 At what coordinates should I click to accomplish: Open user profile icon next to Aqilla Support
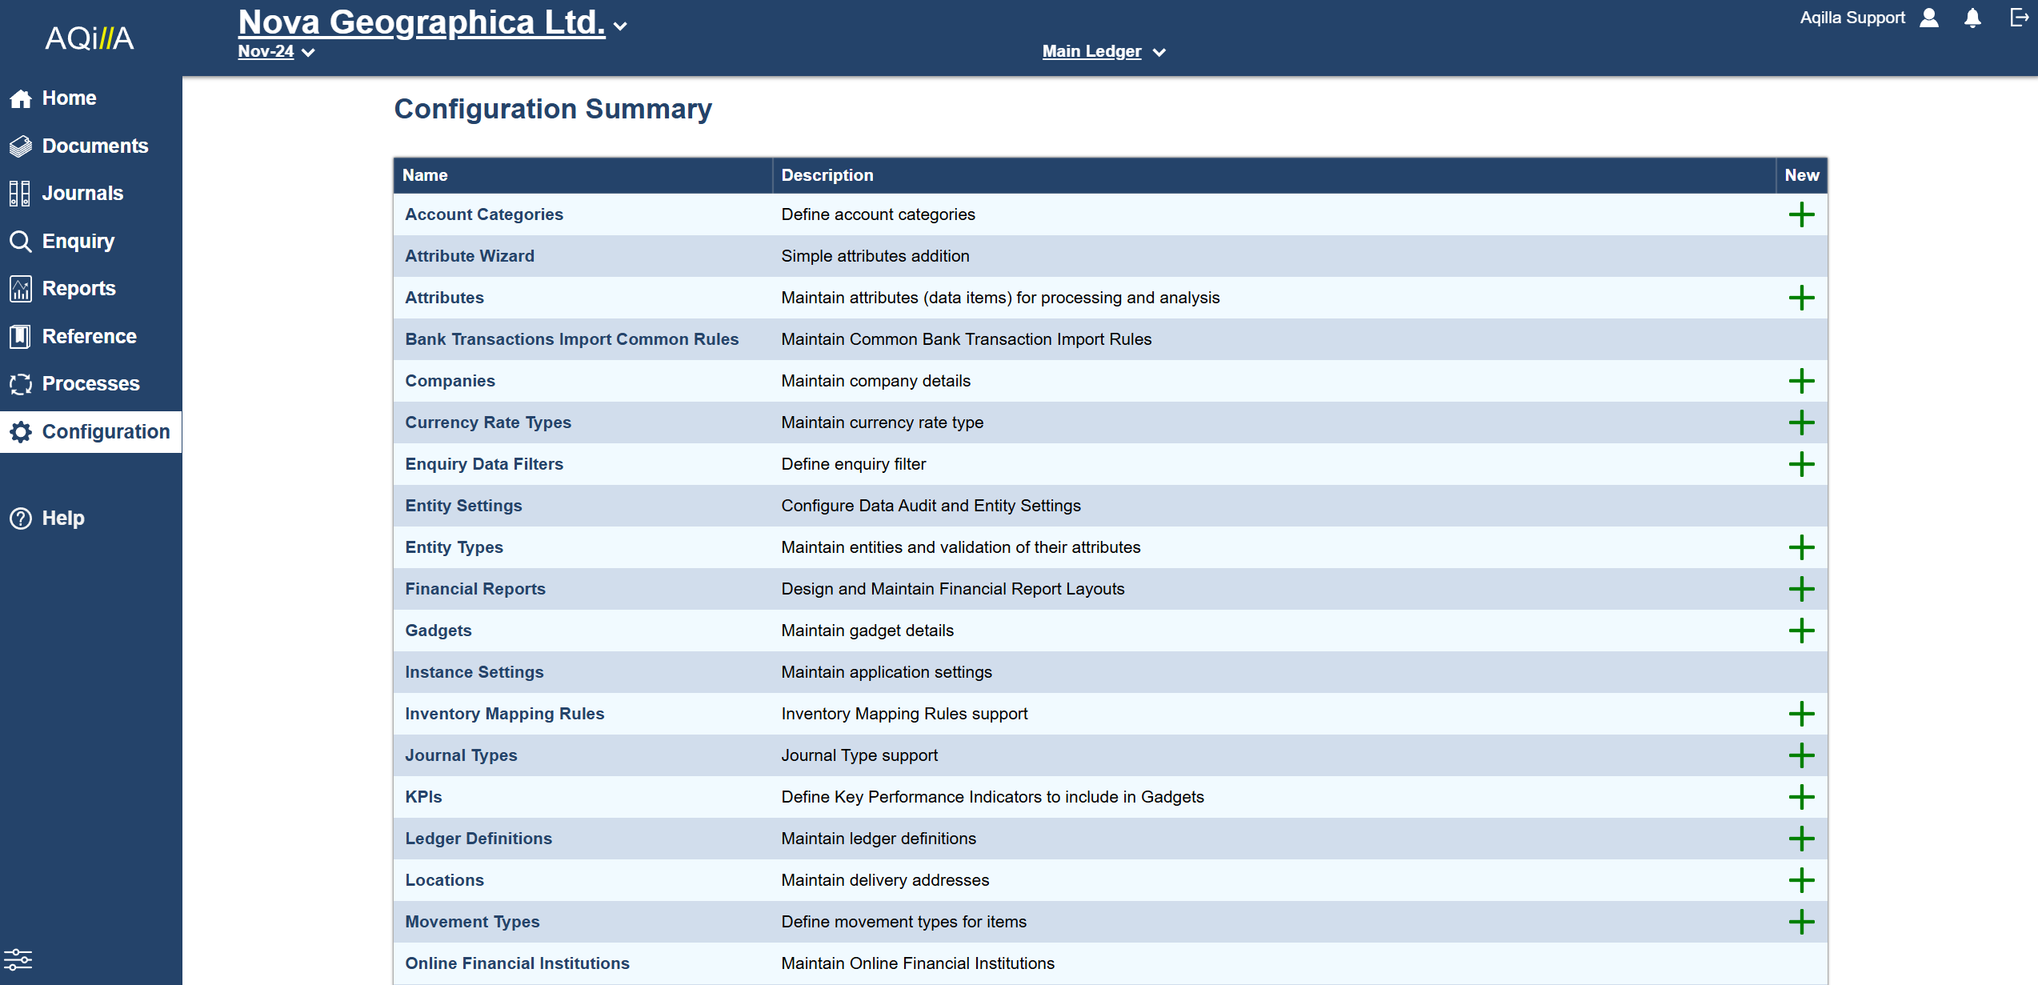coord(1929,18)
